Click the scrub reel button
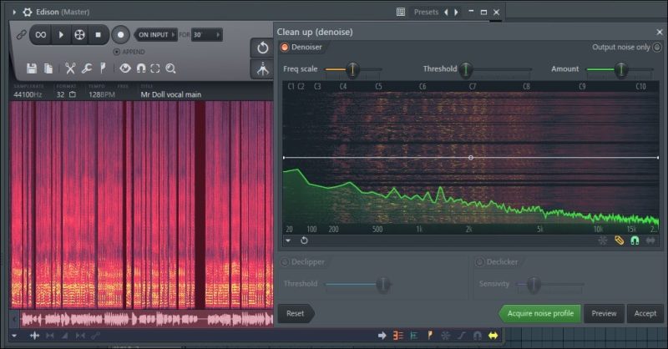Screen dimensions: 668x349 coord(79,34)
